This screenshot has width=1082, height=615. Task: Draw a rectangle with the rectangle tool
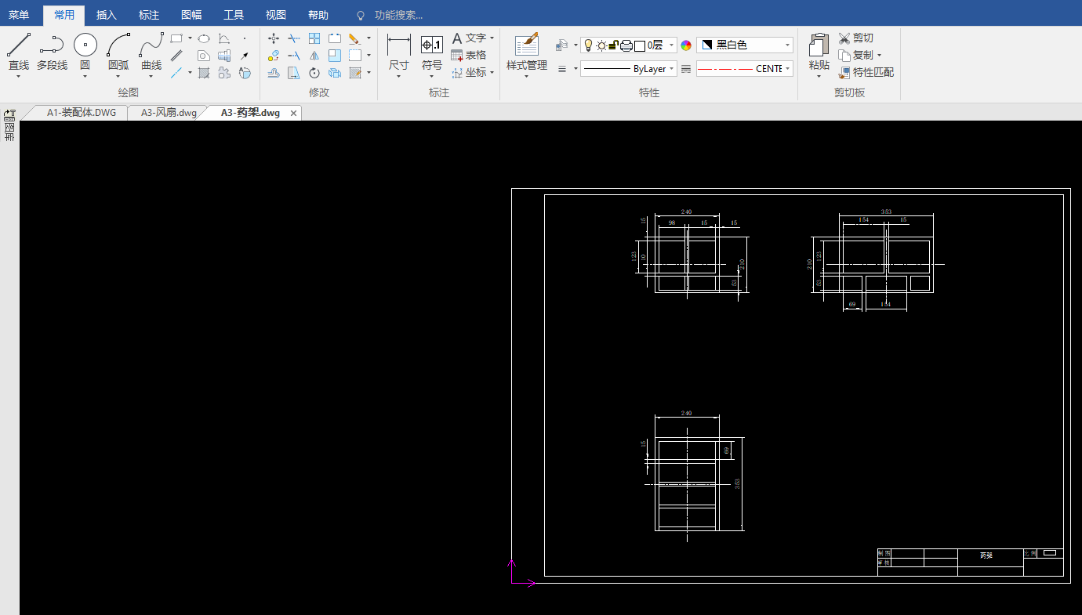click(x=176, y=38)
